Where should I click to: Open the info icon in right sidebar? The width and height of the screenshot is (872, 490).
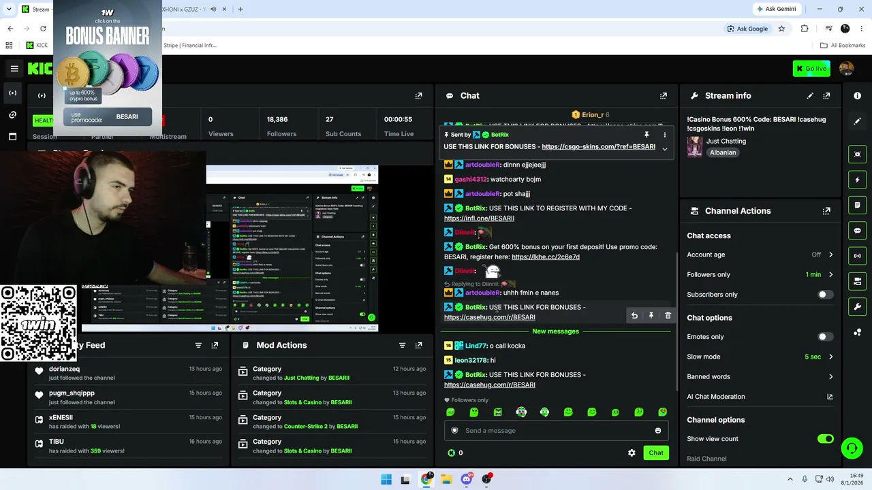(857, 96)
